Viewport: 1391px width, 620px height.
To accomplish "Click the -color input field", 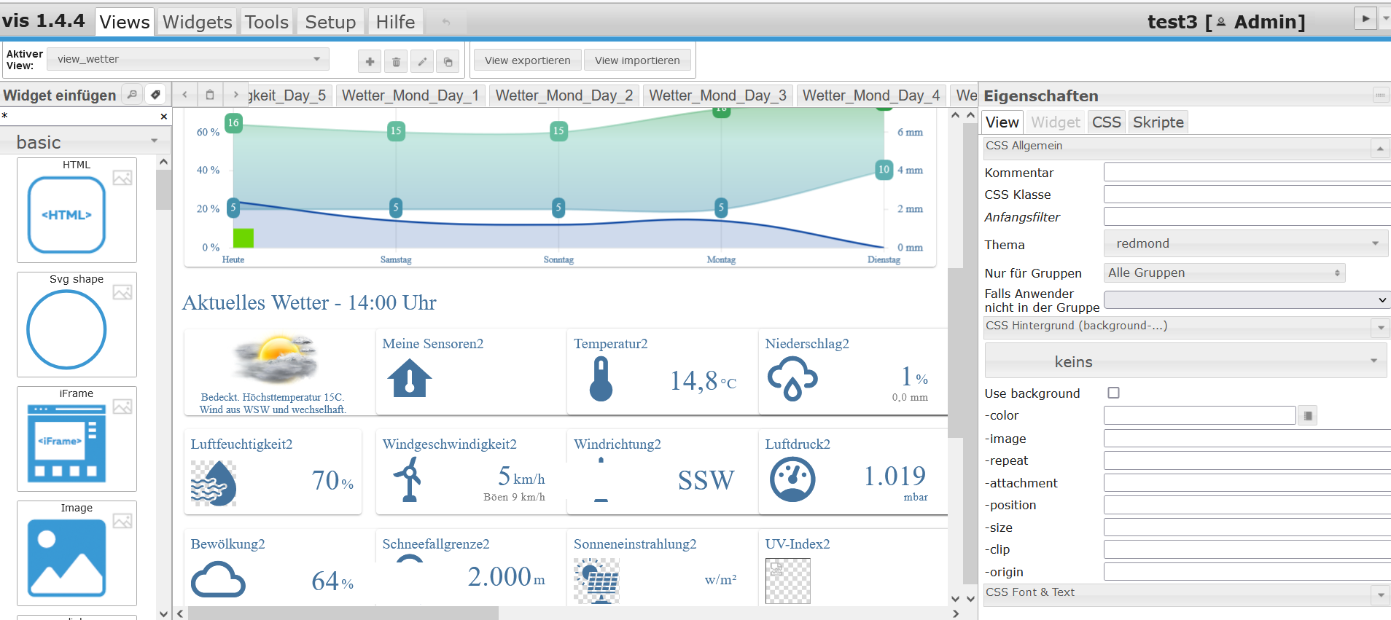I will pos(1199,415).
